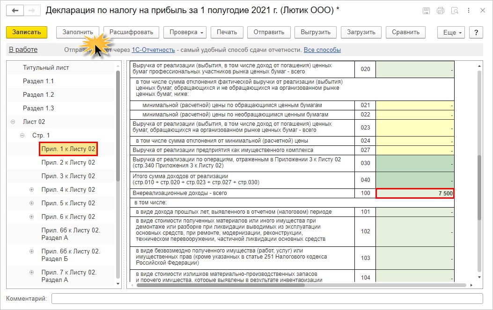Screen dimensions: 493x310
Task: Click the yellow value cell for line 022
Action: (415, 115)
